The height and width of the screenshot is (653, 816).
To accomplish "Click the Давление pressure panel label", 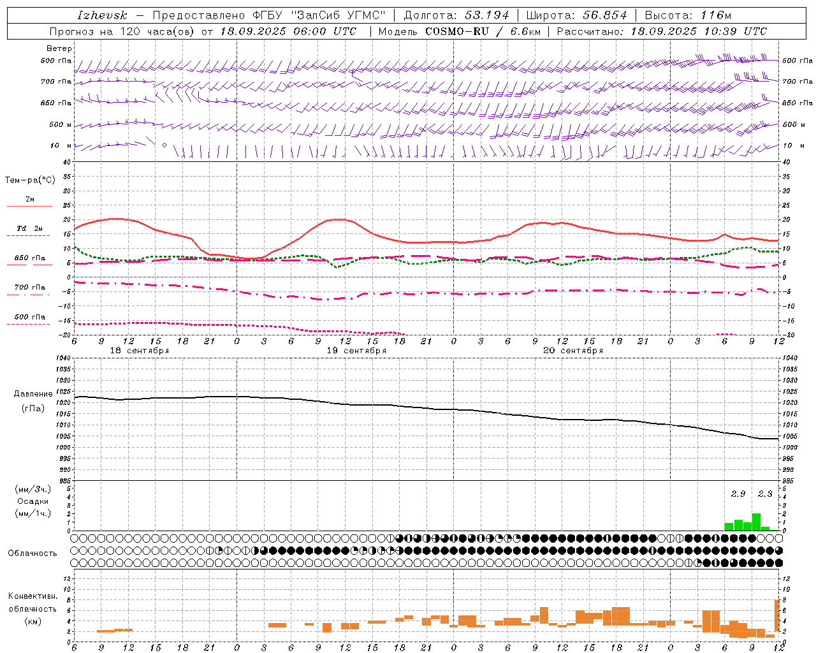I will pos(33,394).
